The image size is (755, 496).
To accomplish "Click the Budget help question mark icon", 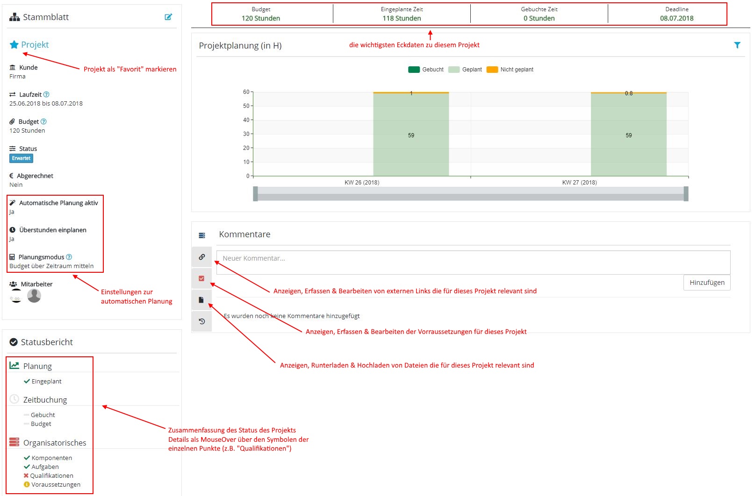I will click(x=43, y=121).
